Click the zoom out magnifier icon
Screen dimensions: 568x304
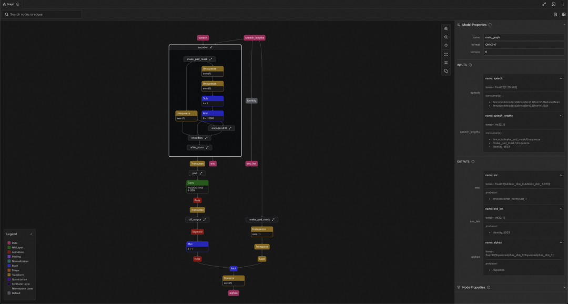[x=446, y=37]
